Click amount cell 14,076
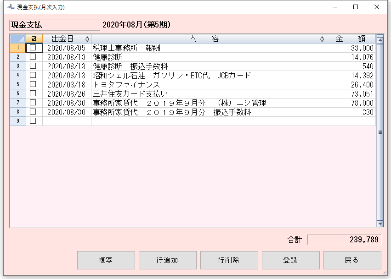 pos(351,57)
